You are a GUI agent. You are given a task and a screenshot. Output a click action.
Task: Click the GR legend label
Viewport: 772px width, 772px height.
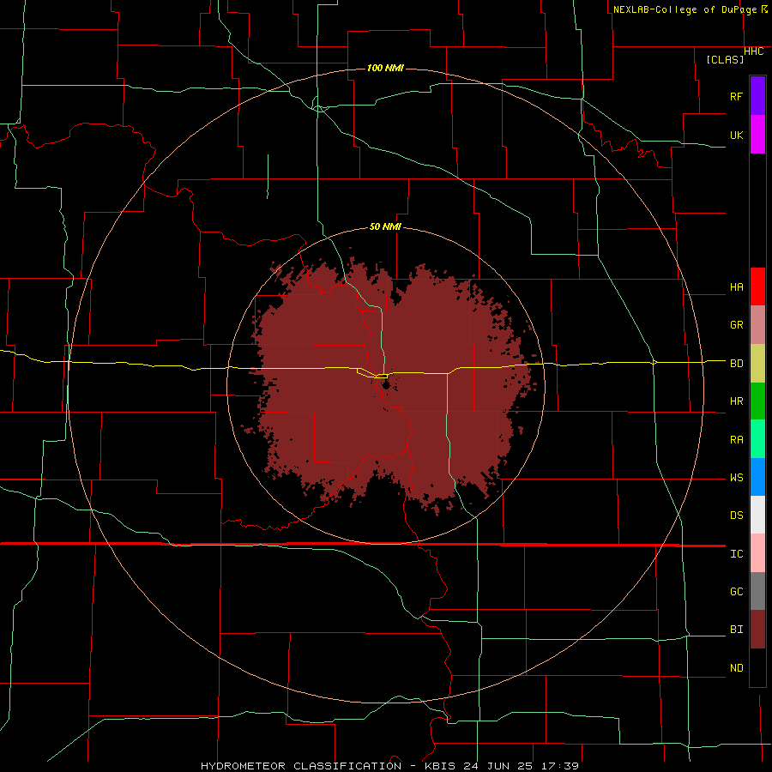pyautogui.click(x=736, y=325)
